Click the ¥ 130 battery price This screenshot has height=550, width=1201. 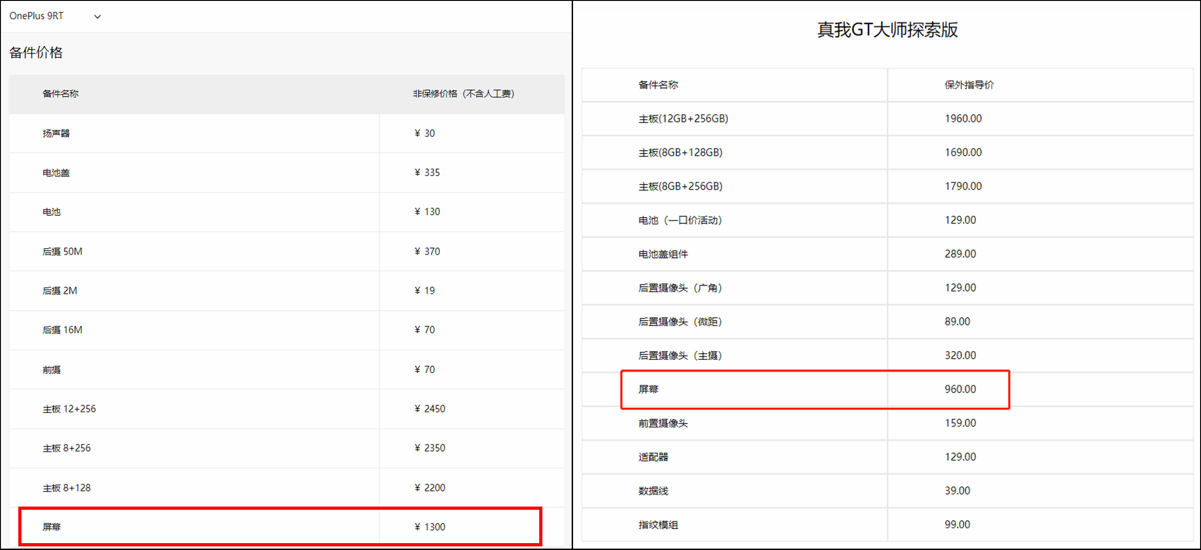(427, 212)
